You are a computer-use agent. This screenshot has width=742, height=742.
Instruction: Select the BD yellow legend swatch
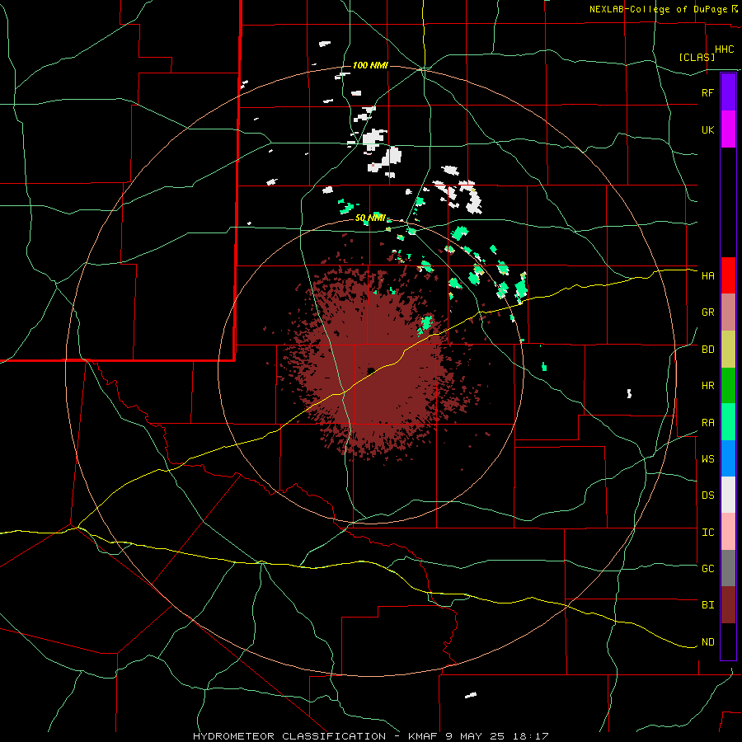[x=728, y=349]
